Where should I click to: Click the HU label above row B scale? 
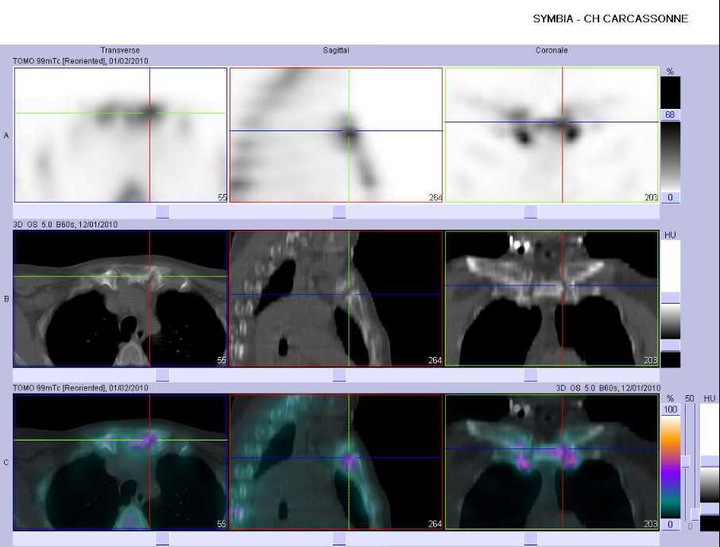[670, 235]
